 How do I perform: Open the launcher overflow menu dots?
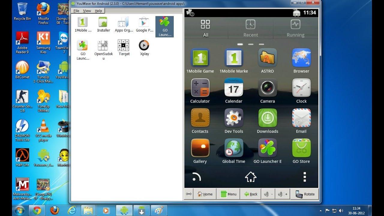pyautogui.click(x=304, y=177)
